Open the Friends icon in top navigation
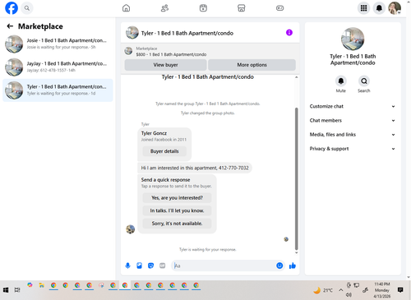This screenshot has width=411, height=300. tap(164, 8)
